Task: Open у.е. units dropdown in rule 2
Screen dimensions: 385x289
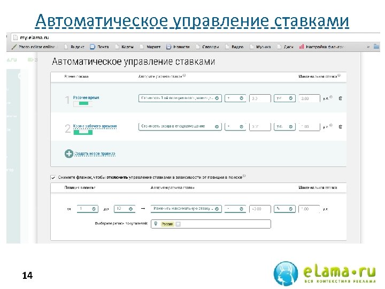Action: click(284, 126)
